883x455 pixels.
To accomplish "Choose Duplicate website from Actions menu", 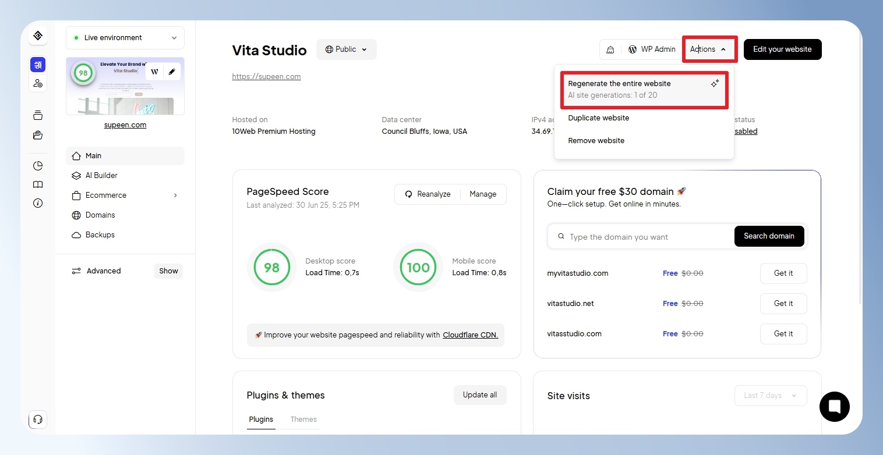I will (599, 118).
